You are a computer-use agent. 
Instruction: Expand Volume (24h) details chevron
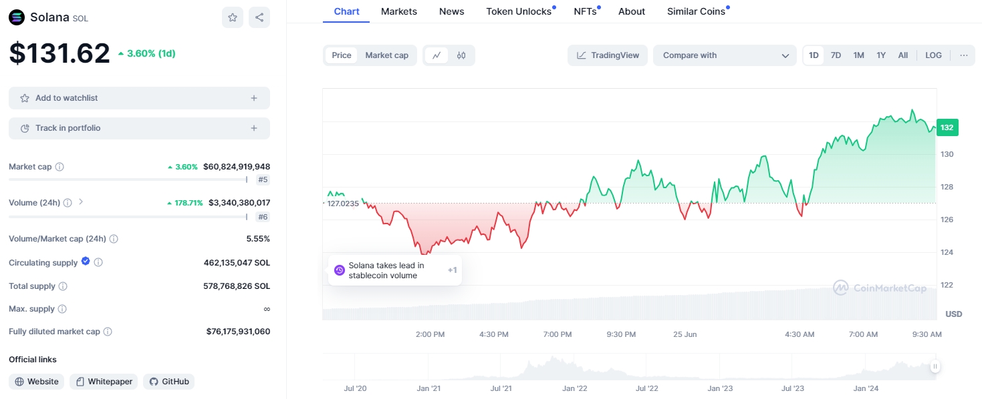point(81,202)
